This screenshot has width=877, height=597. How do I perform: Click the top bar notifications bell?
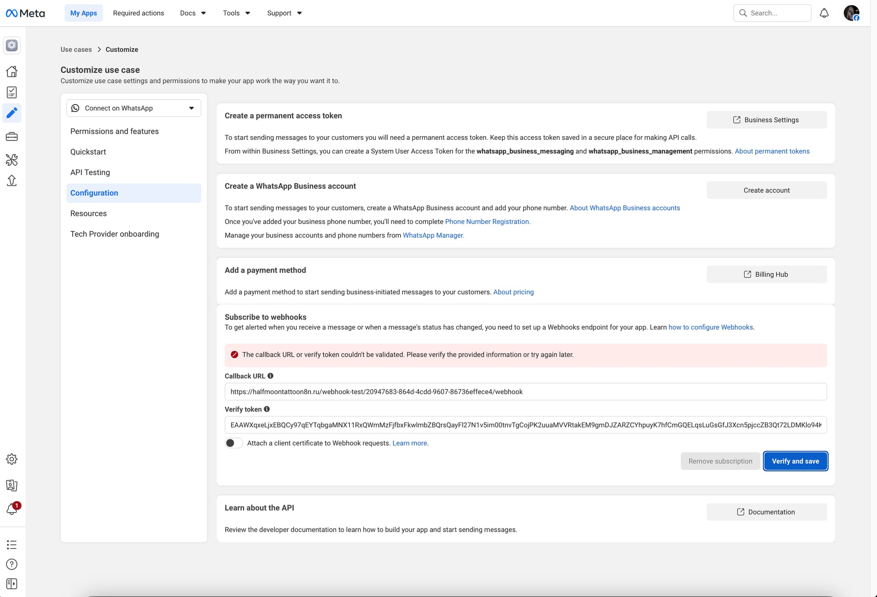pos(824,13)
